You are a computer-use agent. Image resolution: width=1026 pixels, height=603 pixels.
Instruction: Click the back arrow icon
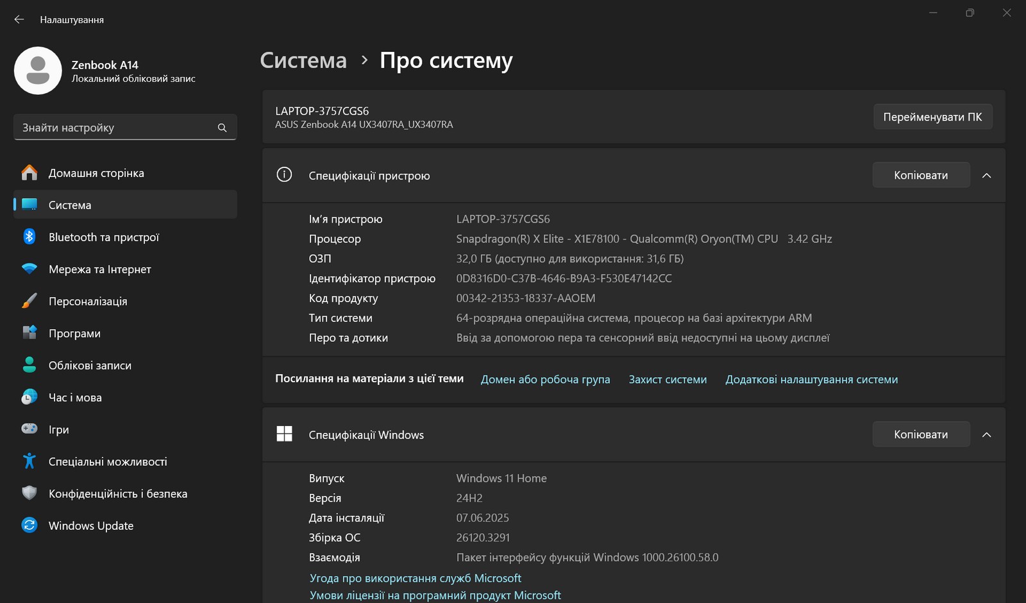pos(19,20)
